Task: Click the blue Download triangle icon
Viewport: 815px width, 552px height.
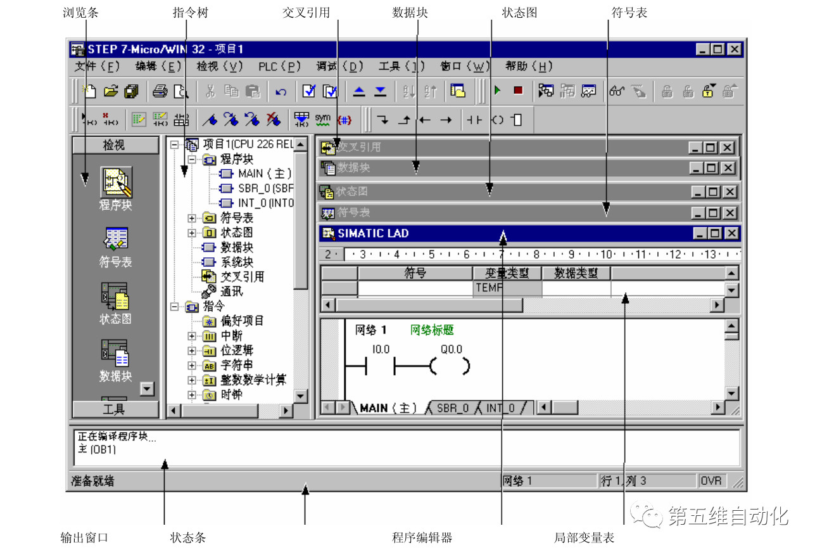Action: 380,91
